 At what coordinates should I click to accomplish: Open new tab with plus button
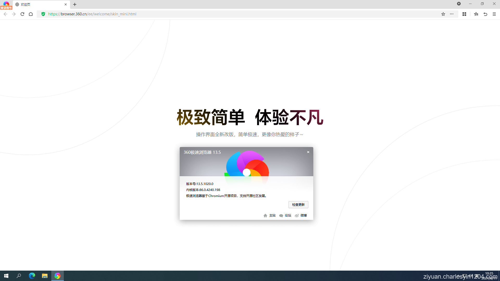tap(75, 4)
